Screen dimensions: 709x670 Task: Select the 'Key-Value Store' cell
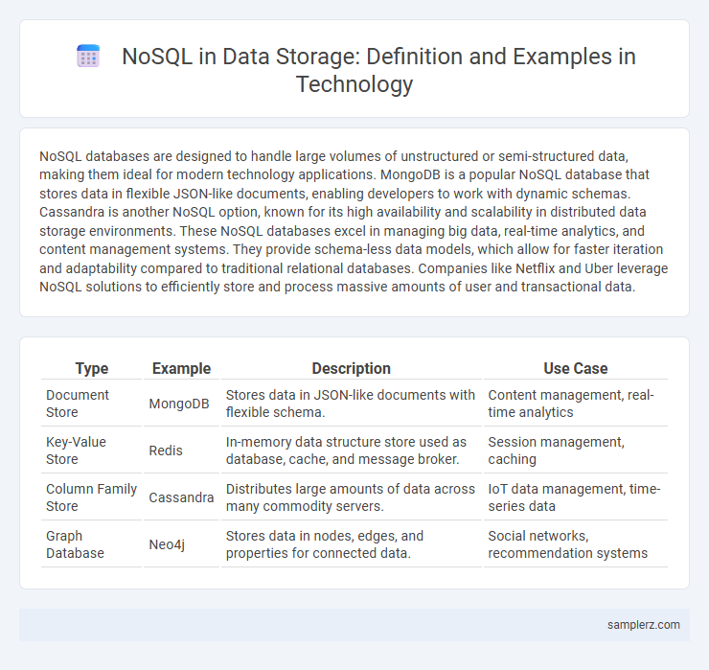point(91,451)
